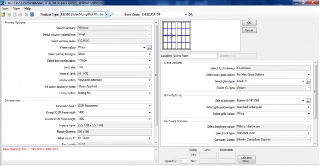
Task: Open the View menu
Action: point(16,9)
